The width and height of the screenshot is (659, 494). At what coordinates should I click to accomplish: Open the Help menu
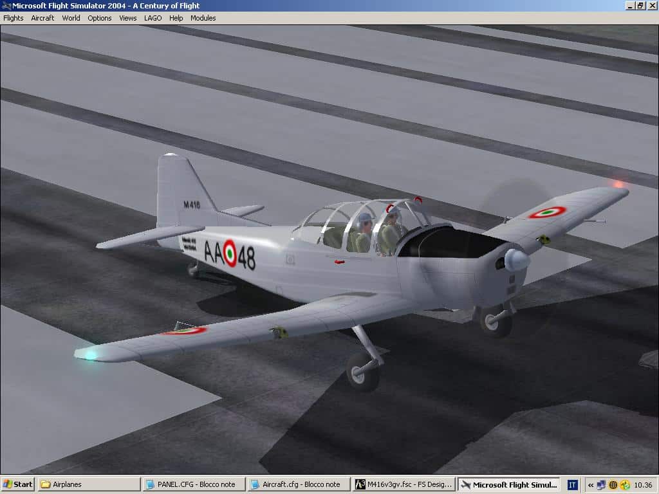pyautogui.click(x=176, y=18)
